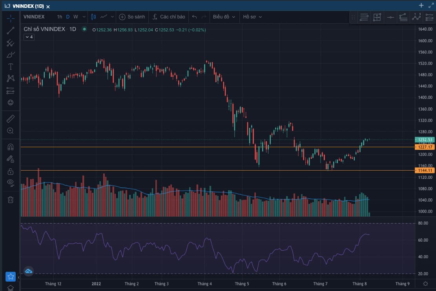436x291 pixels.
Task: Click the 60.00 RSI axis label
Action: [423, 240]
